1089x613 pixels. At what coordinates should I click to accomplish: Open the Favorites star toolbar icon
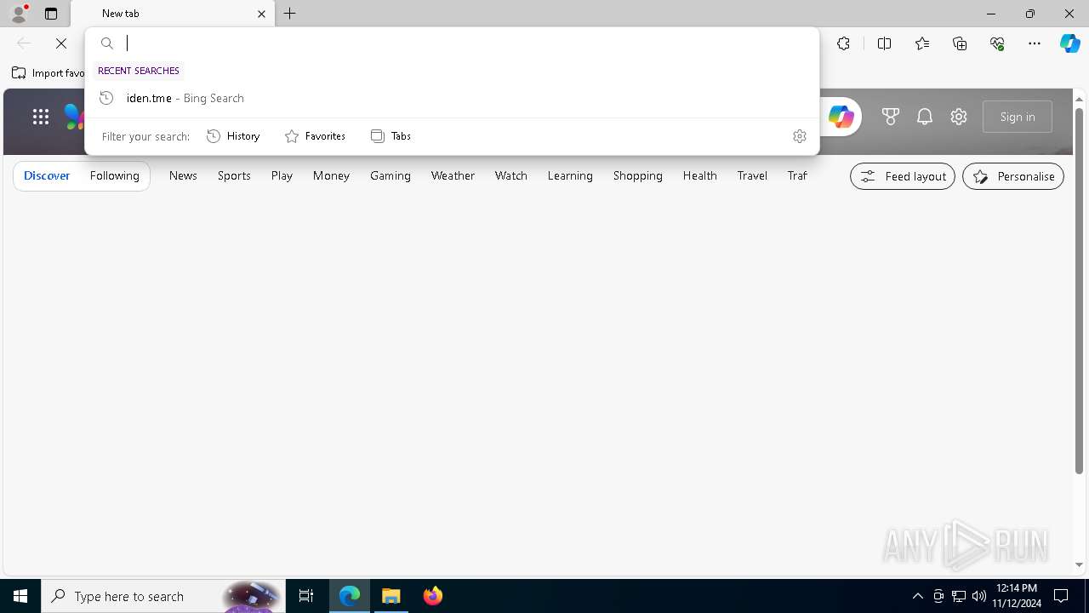[x=922, y=43]
